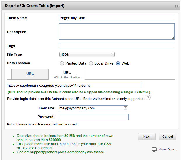Close the Create Table dialog
The image size is (181, 160).
(x=176, y=6)
